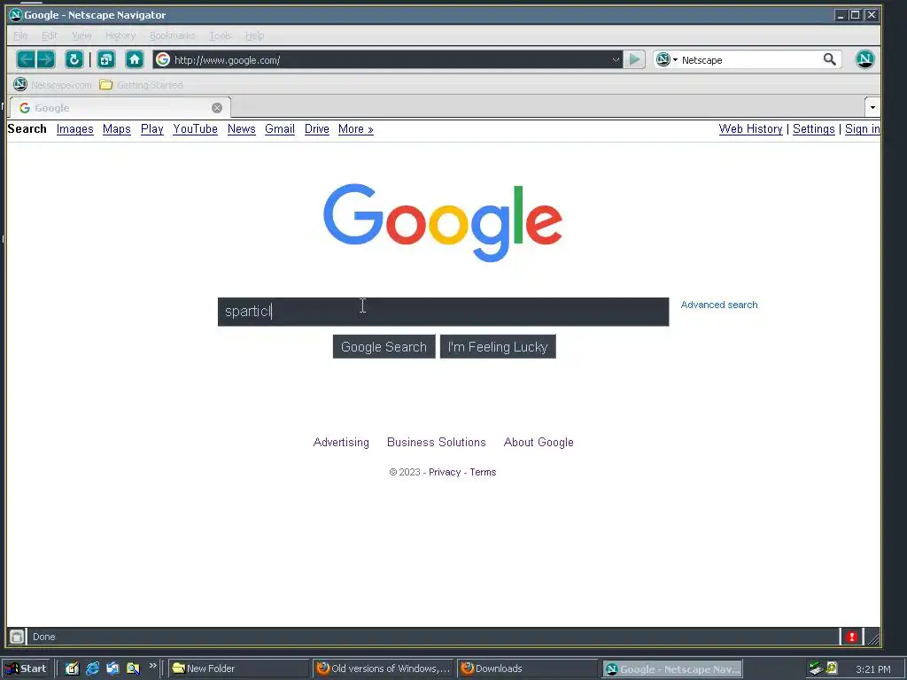Switch to Old versions of Windows taskbar window
Screen dimensions: 907x680
[x=384, y=668]
